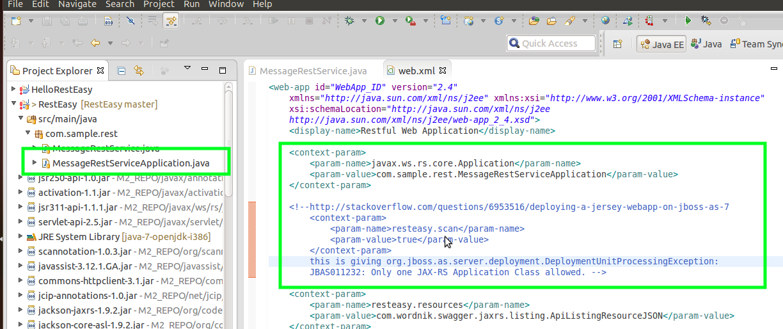Switch to Java EE perspective
The image size is (783, 329).
pyautogui.click(x=661, y=44)
